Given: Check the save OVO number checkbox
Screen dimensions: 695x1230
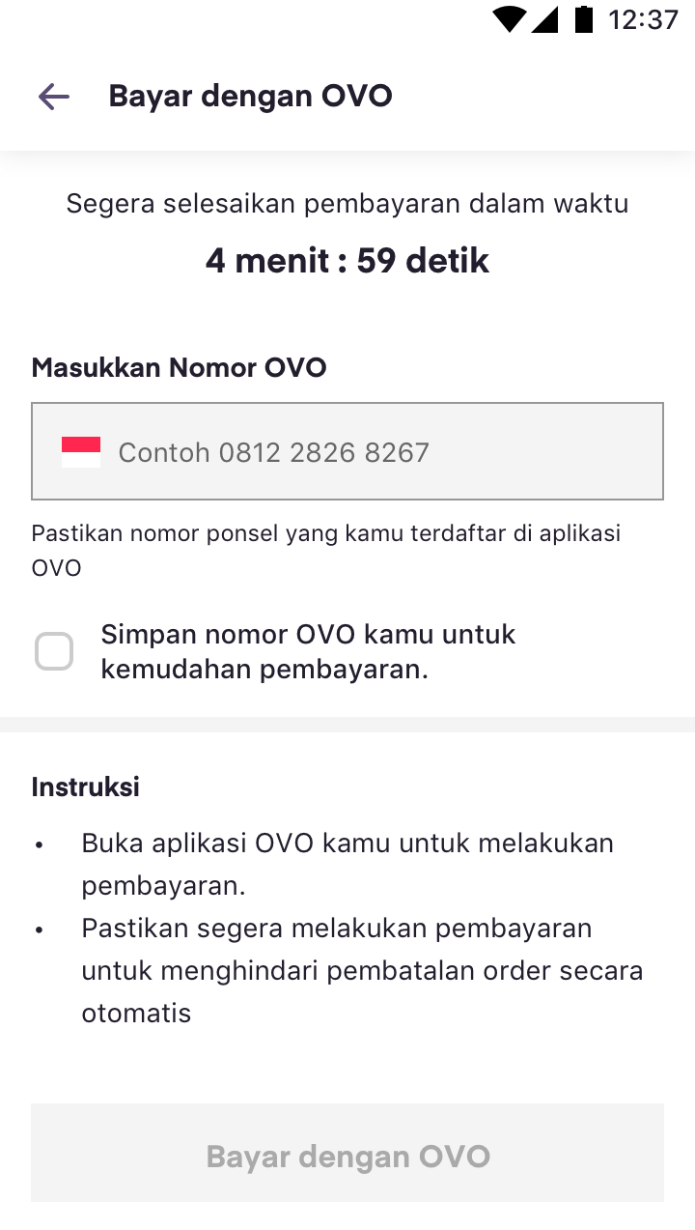Looking at the screenshot, I should click(x=54, y=651).
